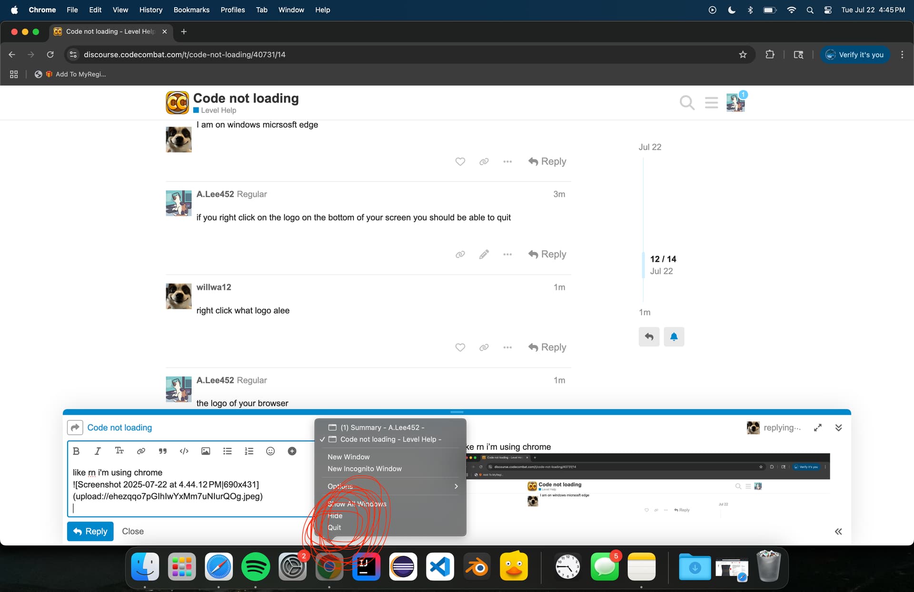
Task: Open Spotify from the dock
Action: click(256, 567)
